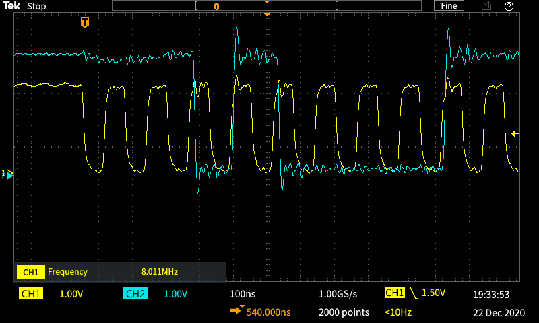
Task: Toggle the Fine adjustment button
Action: [x=449, y=6]
